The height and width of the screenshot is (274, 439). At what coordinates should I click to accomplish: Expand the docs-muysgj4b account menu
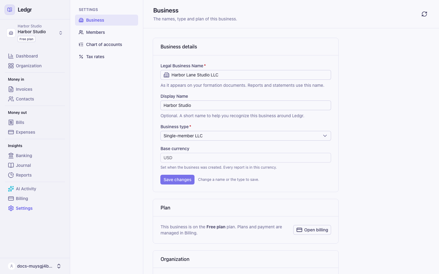pyautogui.click(x=59, y=266)
